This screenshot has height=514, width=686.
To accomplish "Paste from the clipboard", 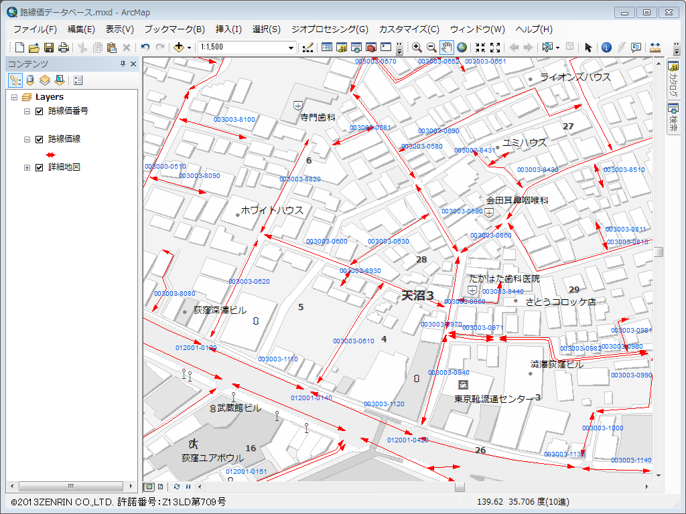I will tap(112, 48).
